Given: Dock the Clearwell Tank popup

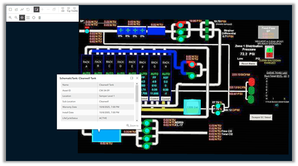Looking at the screenshot, I should pyautogui.click(x=132, y=78).
